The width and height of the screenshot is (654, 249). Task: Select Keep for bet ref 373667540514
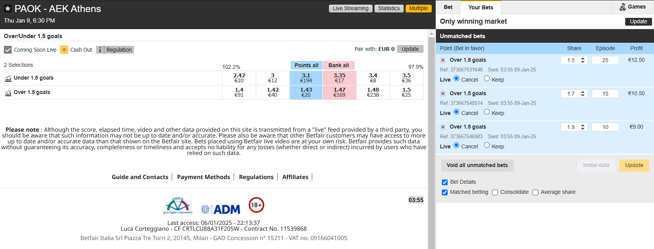487,112
